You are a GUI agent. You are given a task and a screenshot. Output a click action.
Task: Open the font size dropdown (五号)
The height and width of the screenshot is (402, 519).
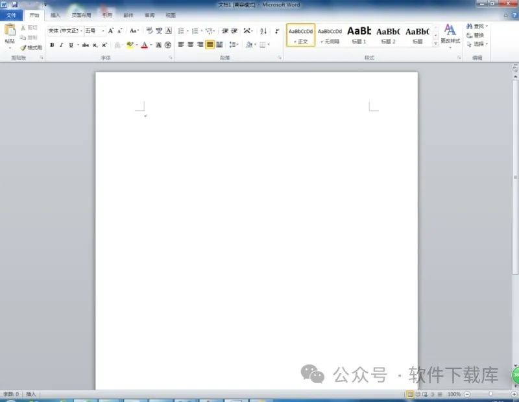point(103,30)
